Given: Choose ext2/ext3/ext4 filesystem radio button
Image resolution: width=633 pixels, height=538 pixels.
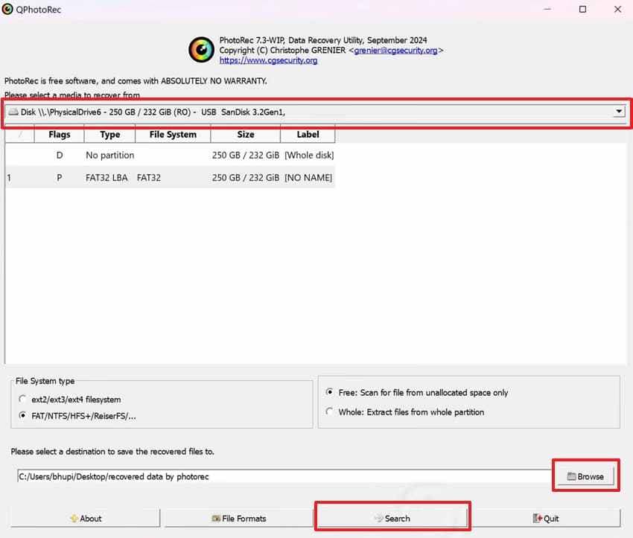Looking at the screenshot, I should [x=22, y=399].
